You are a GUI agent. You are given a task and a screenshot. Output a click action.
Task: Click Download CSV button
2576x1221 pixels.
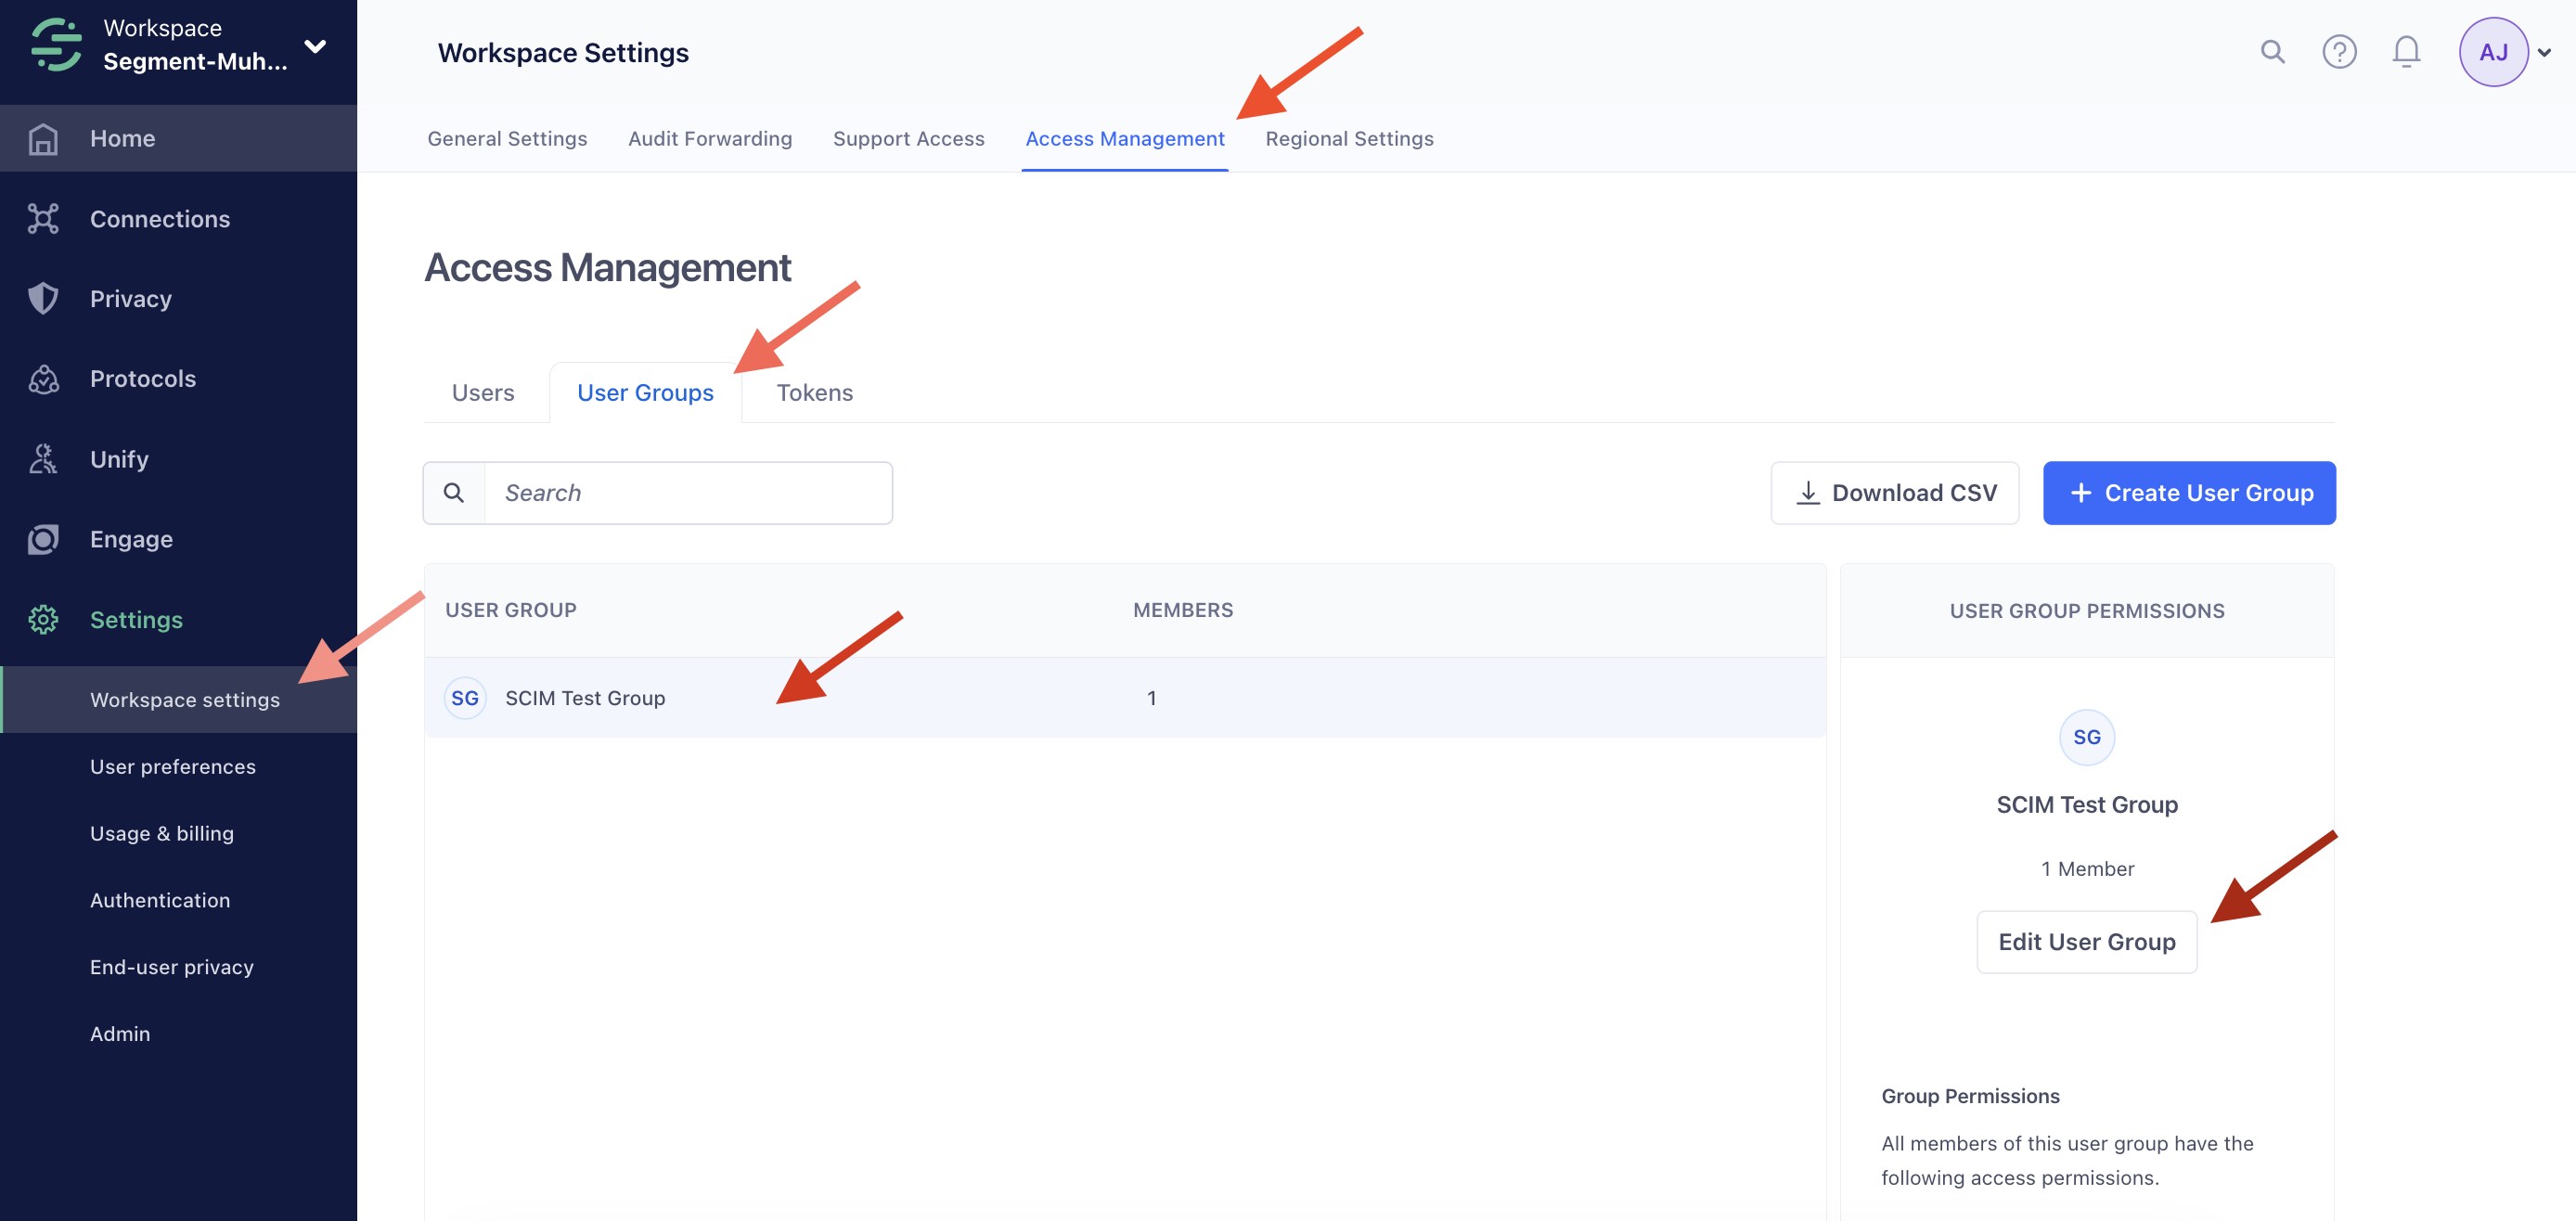click(x=1896, y=493)
